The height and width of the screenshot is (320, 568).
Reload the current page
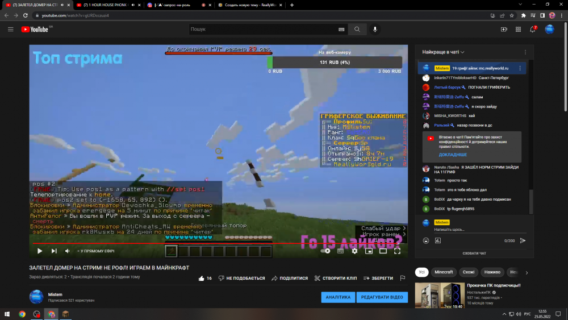(x=26, y=15)
